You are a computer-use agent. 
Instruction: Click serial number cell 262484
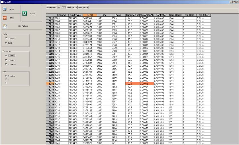pos(90,21)
